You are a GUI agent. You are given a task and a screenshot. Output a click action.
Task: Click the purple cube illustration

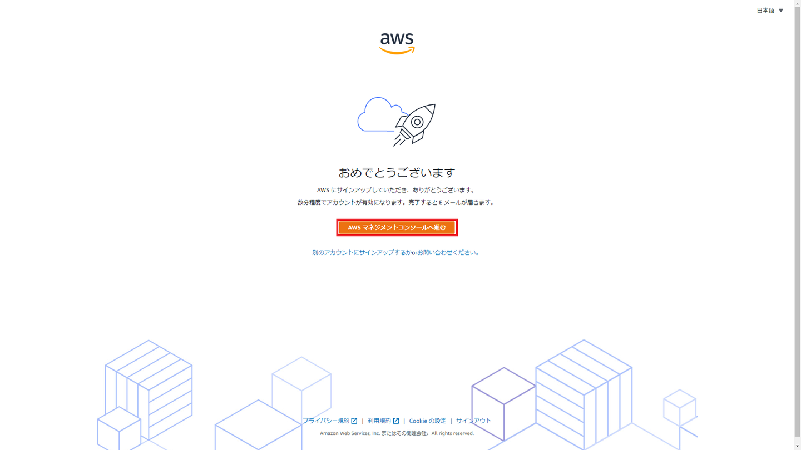(x=503, y=404)
